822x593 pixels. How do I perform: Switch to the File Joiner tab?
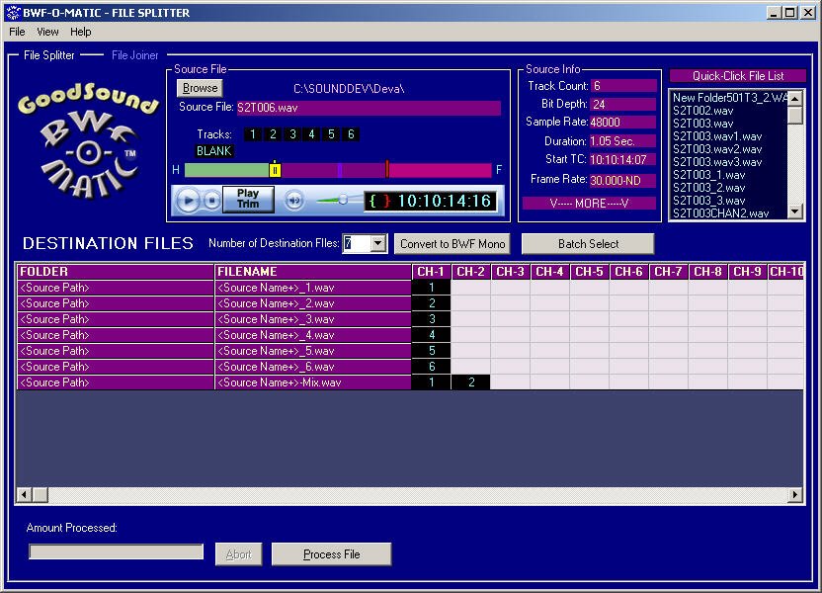[x=134, y=55]
